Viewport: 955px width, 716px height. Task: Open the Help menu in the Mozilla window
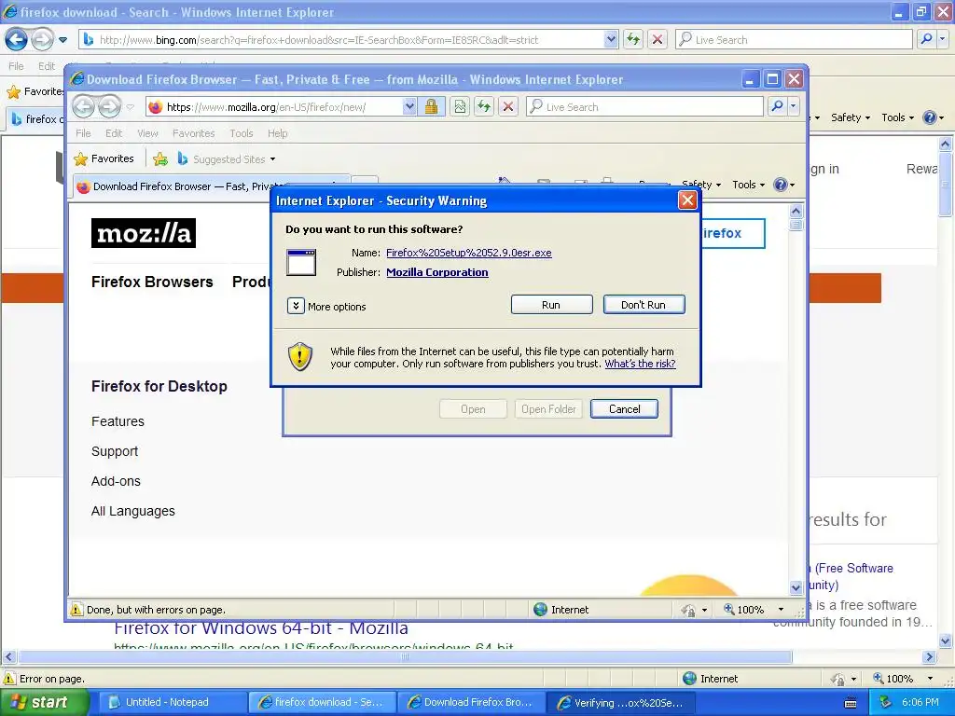click(x=278, y=133)
